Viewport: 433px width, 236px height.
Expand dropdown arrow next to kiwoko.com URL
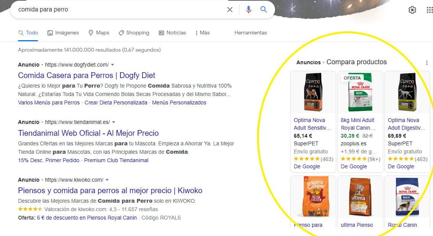pos(107,180)
